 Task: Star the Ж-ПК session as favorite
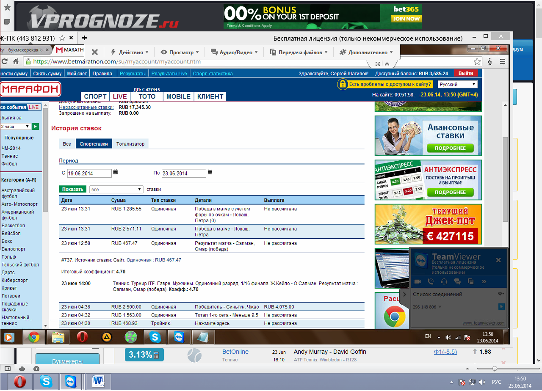tap(62, 38)
